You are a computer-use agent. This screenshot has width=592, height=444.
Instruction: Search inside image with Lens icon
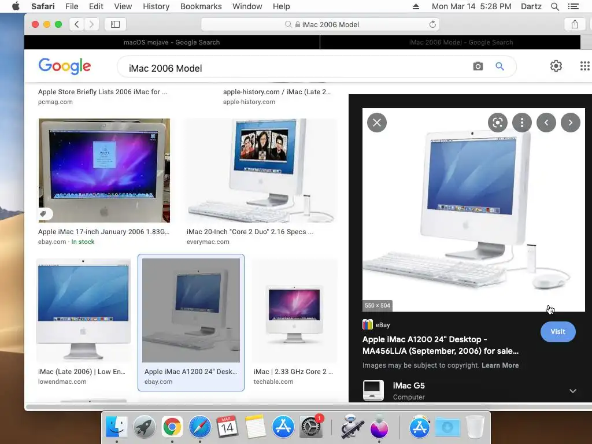pos(498,123)
